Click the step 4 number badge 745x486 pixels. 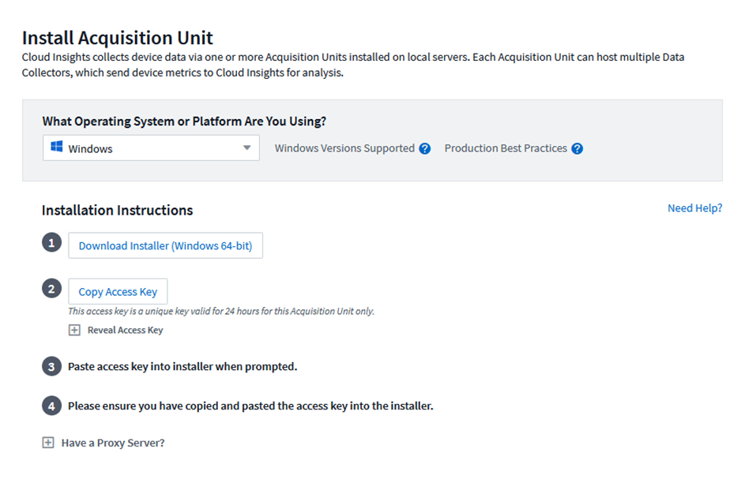click(51, 406)
